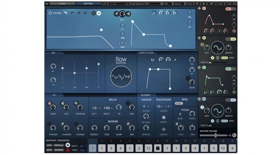Open the Delay RIGHT 1/8D dropdown
The width and height of the screenshot is (280, 155).
(108, 108)
